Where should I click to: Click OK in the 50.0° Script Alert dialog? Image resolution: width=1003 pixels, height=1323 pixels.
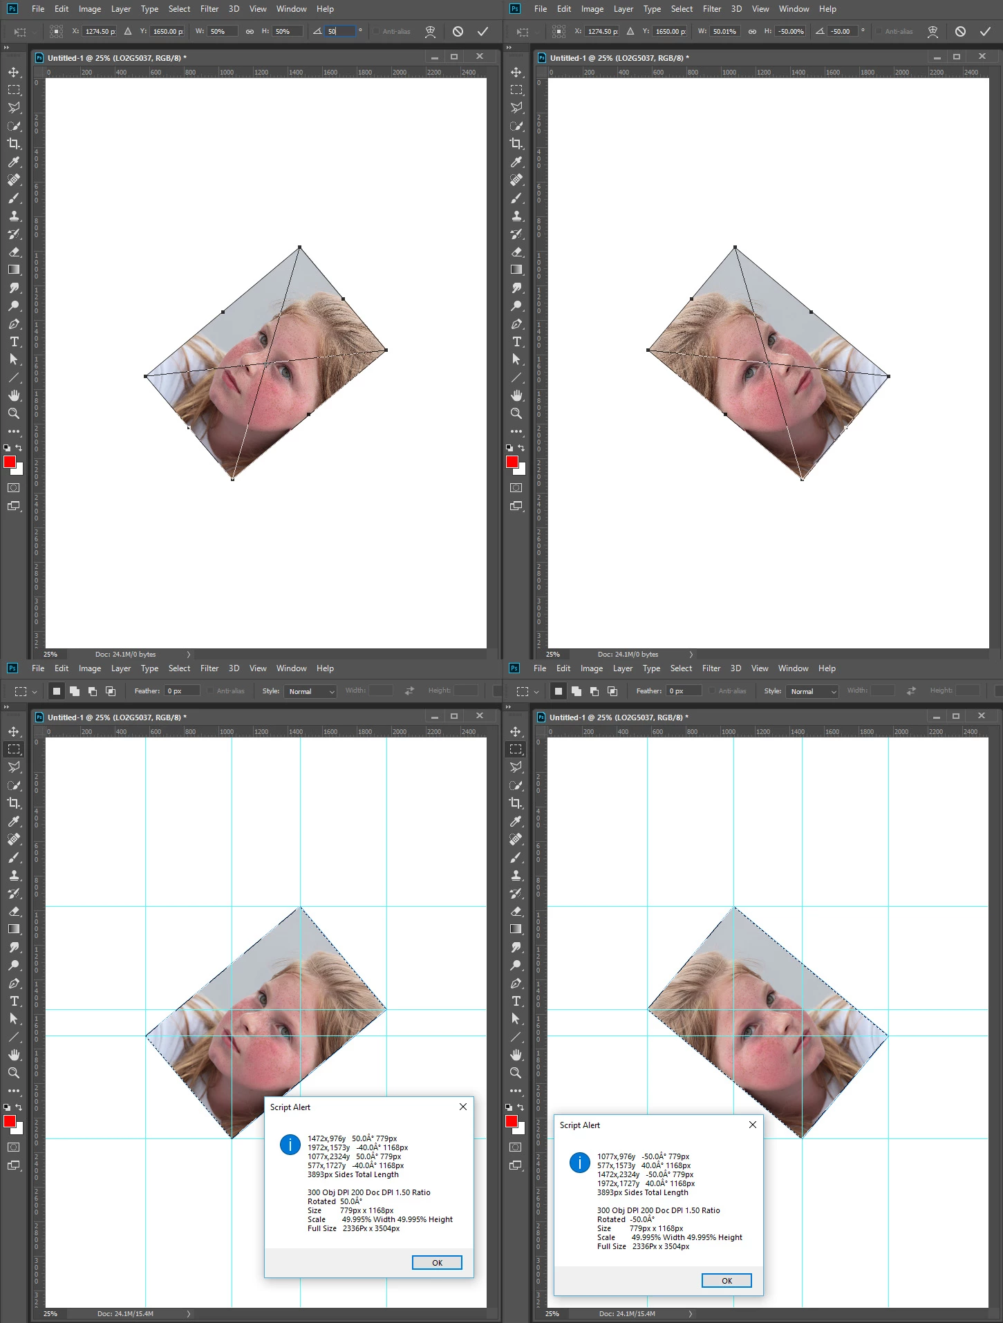click(437, 1263)
